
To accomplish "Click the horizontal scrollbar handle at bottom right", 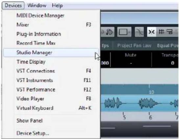I will (x=157, y=126).
